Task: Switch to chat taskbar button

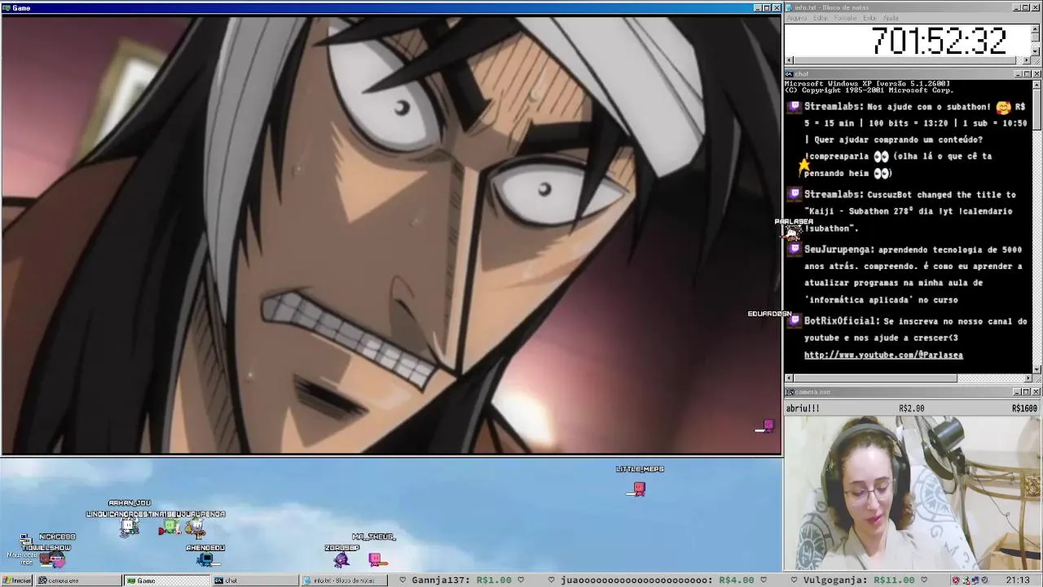Action: click(x=254, y=580)
